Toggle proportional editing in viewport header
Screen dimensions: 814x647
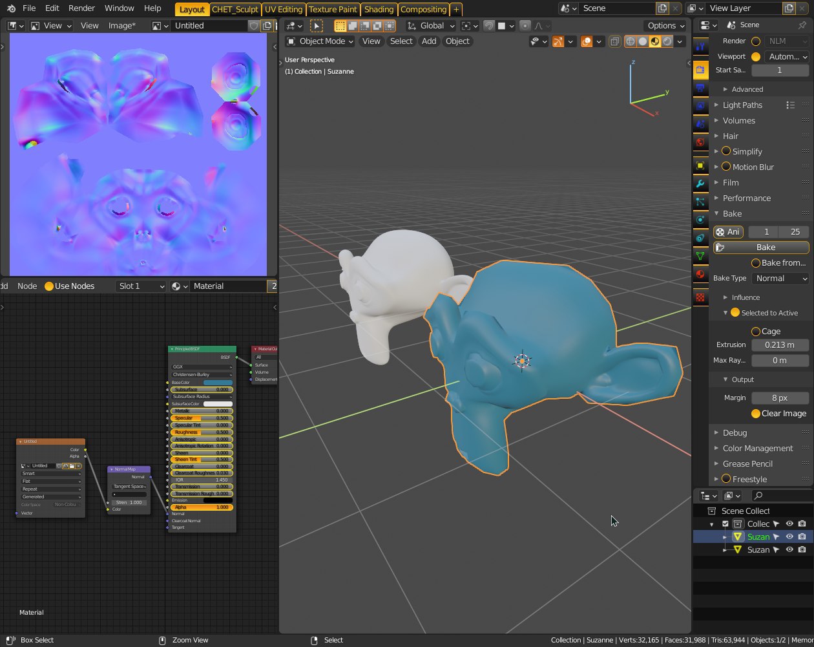(x=525, y=26)
